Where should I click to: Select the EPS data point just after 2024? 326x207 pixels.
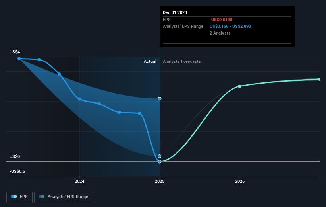point(99,103)
